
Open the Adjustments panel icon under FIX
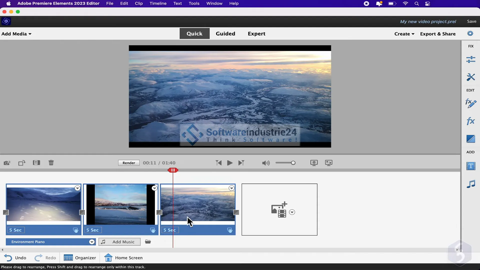coord(470,59)
